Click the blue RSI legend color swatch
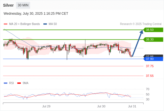This screenshot has width=164, height=111. pos(6,83)
